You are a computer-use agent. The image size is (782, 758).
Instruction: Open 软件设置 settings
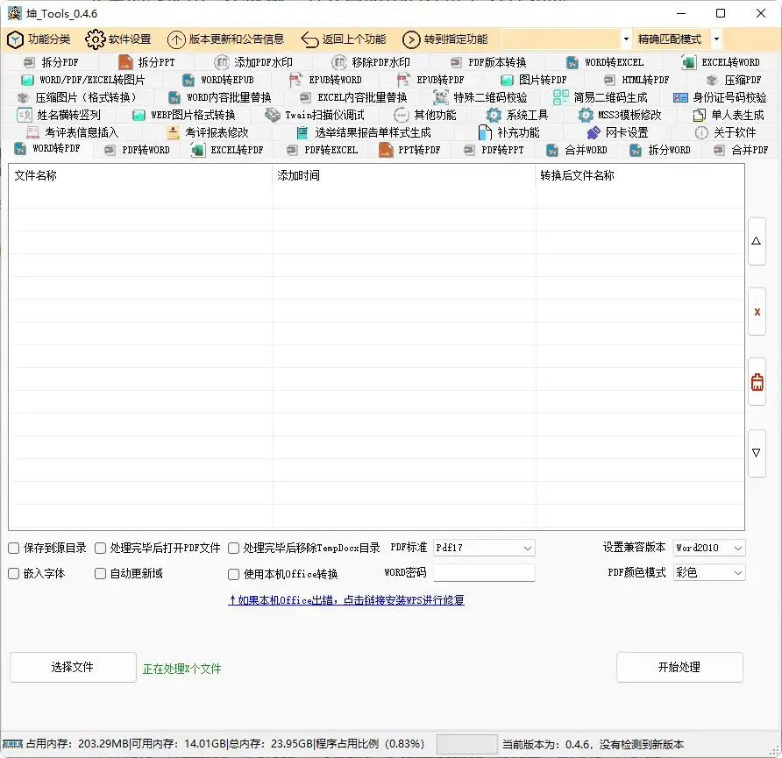point(123,39)
